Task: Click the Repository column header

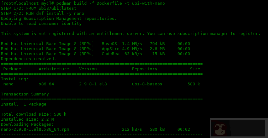Action: (x=144, y=69)
